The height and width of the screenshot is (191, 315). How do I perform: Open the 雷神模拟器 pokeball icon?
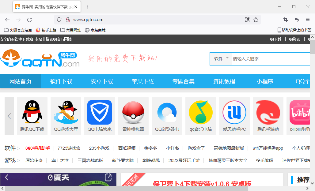pos(133,112)
